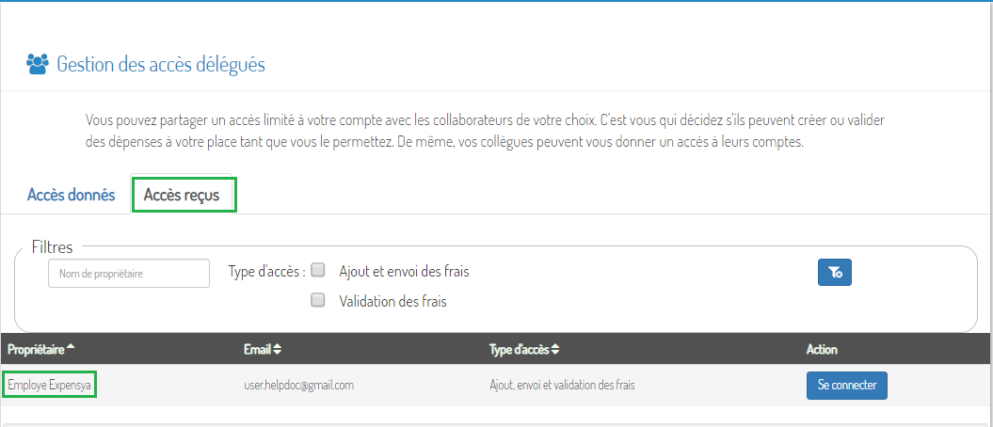Screen dimensions: 993x427
Task: Click the blue clear-filter funnel icon button
Action: (835, 273)
